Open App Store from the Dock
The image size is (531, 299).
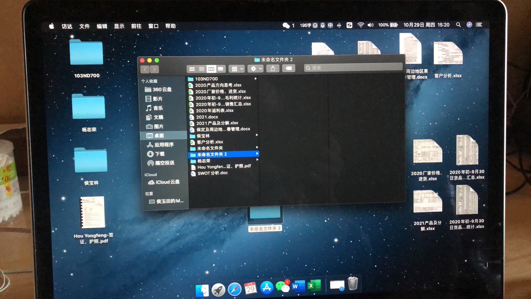(267, 287)
